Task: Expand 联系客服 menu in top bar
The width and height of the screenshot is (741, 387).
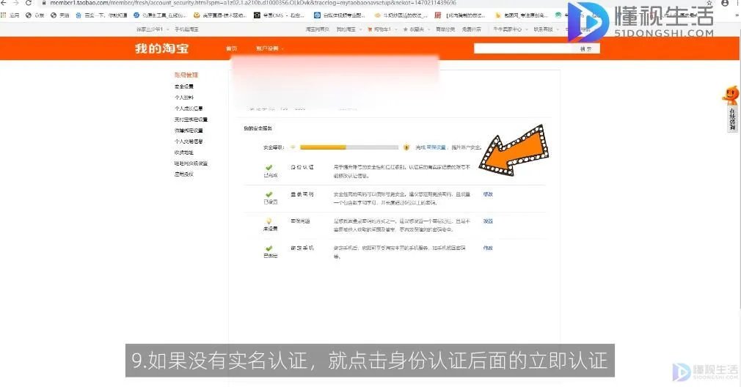Action: coord(545,29)
